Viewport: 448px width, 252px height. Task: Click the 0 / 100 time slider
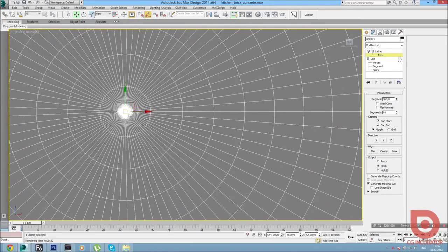pos(27,223)
